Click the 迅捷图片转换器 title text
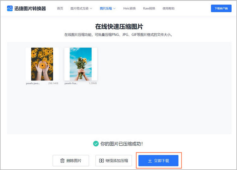Screen dimensions: 237x170 tap(30, 9)
